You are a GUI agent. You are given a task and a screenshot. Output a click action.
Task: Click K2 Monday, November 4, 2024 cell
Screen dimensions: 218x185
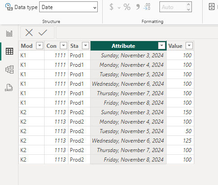tap(128, 122)
